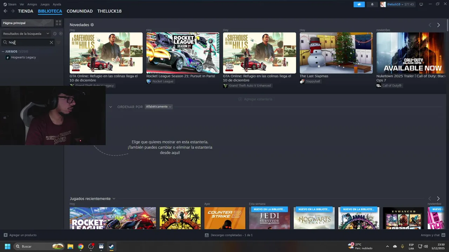449x252 pixels.
Task: Click the Windows taskbar search box
Action: 39,246
